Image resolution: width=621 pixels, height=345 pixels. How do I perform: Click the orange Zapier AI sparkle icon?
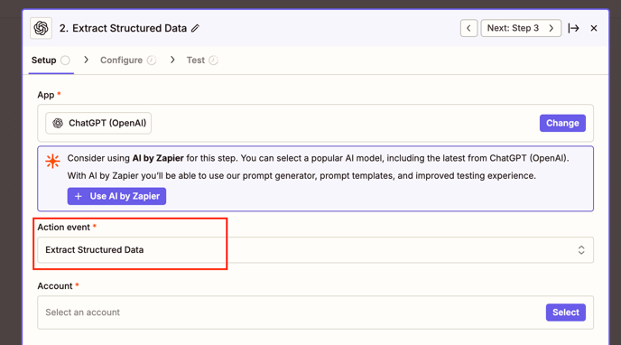(52, 161)
